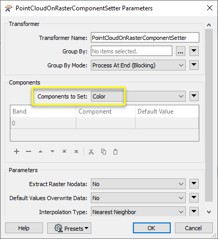Move the row up with the up-arrow icon
Image resolution: width=218 pixels, height=239 pixels.
click(x=40, y=151)
